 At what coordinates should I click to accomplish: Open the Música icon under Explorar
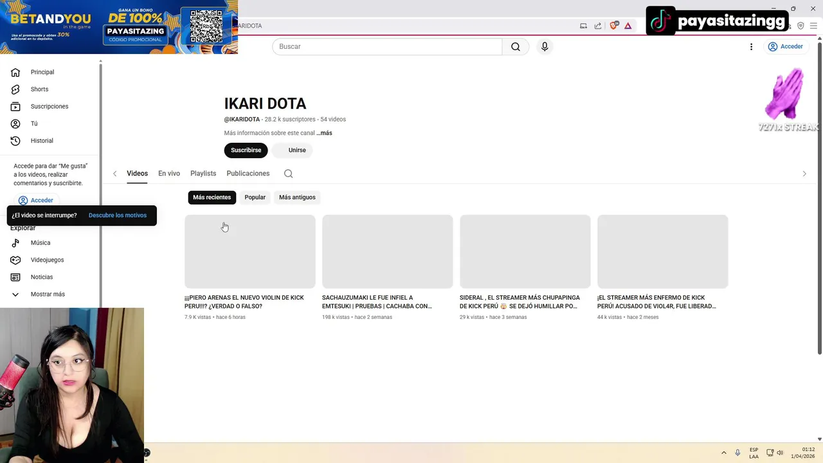tap(15, 243)
